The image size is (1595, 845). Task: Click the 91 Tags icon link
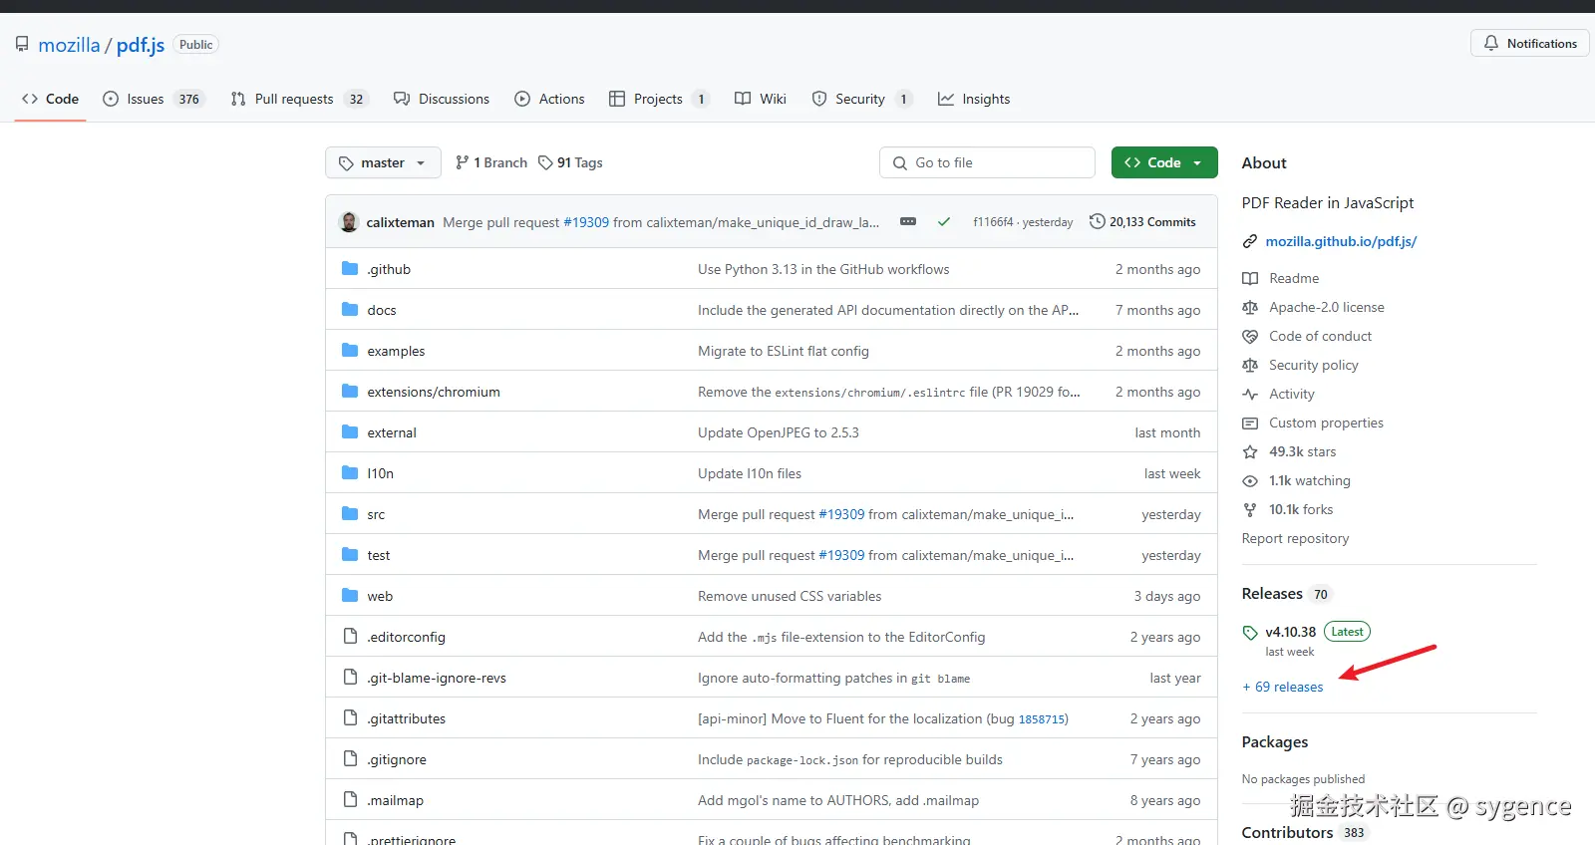coord(545,163)
